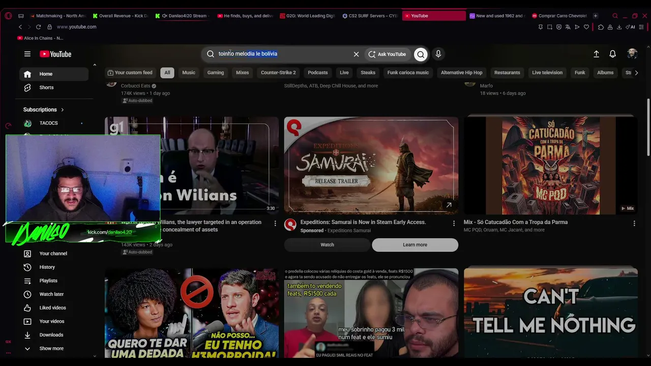The height and width of the screenshot is (366, 651).
Task: Select the Counter-Strike 2 filter chip
Action: 278,73
